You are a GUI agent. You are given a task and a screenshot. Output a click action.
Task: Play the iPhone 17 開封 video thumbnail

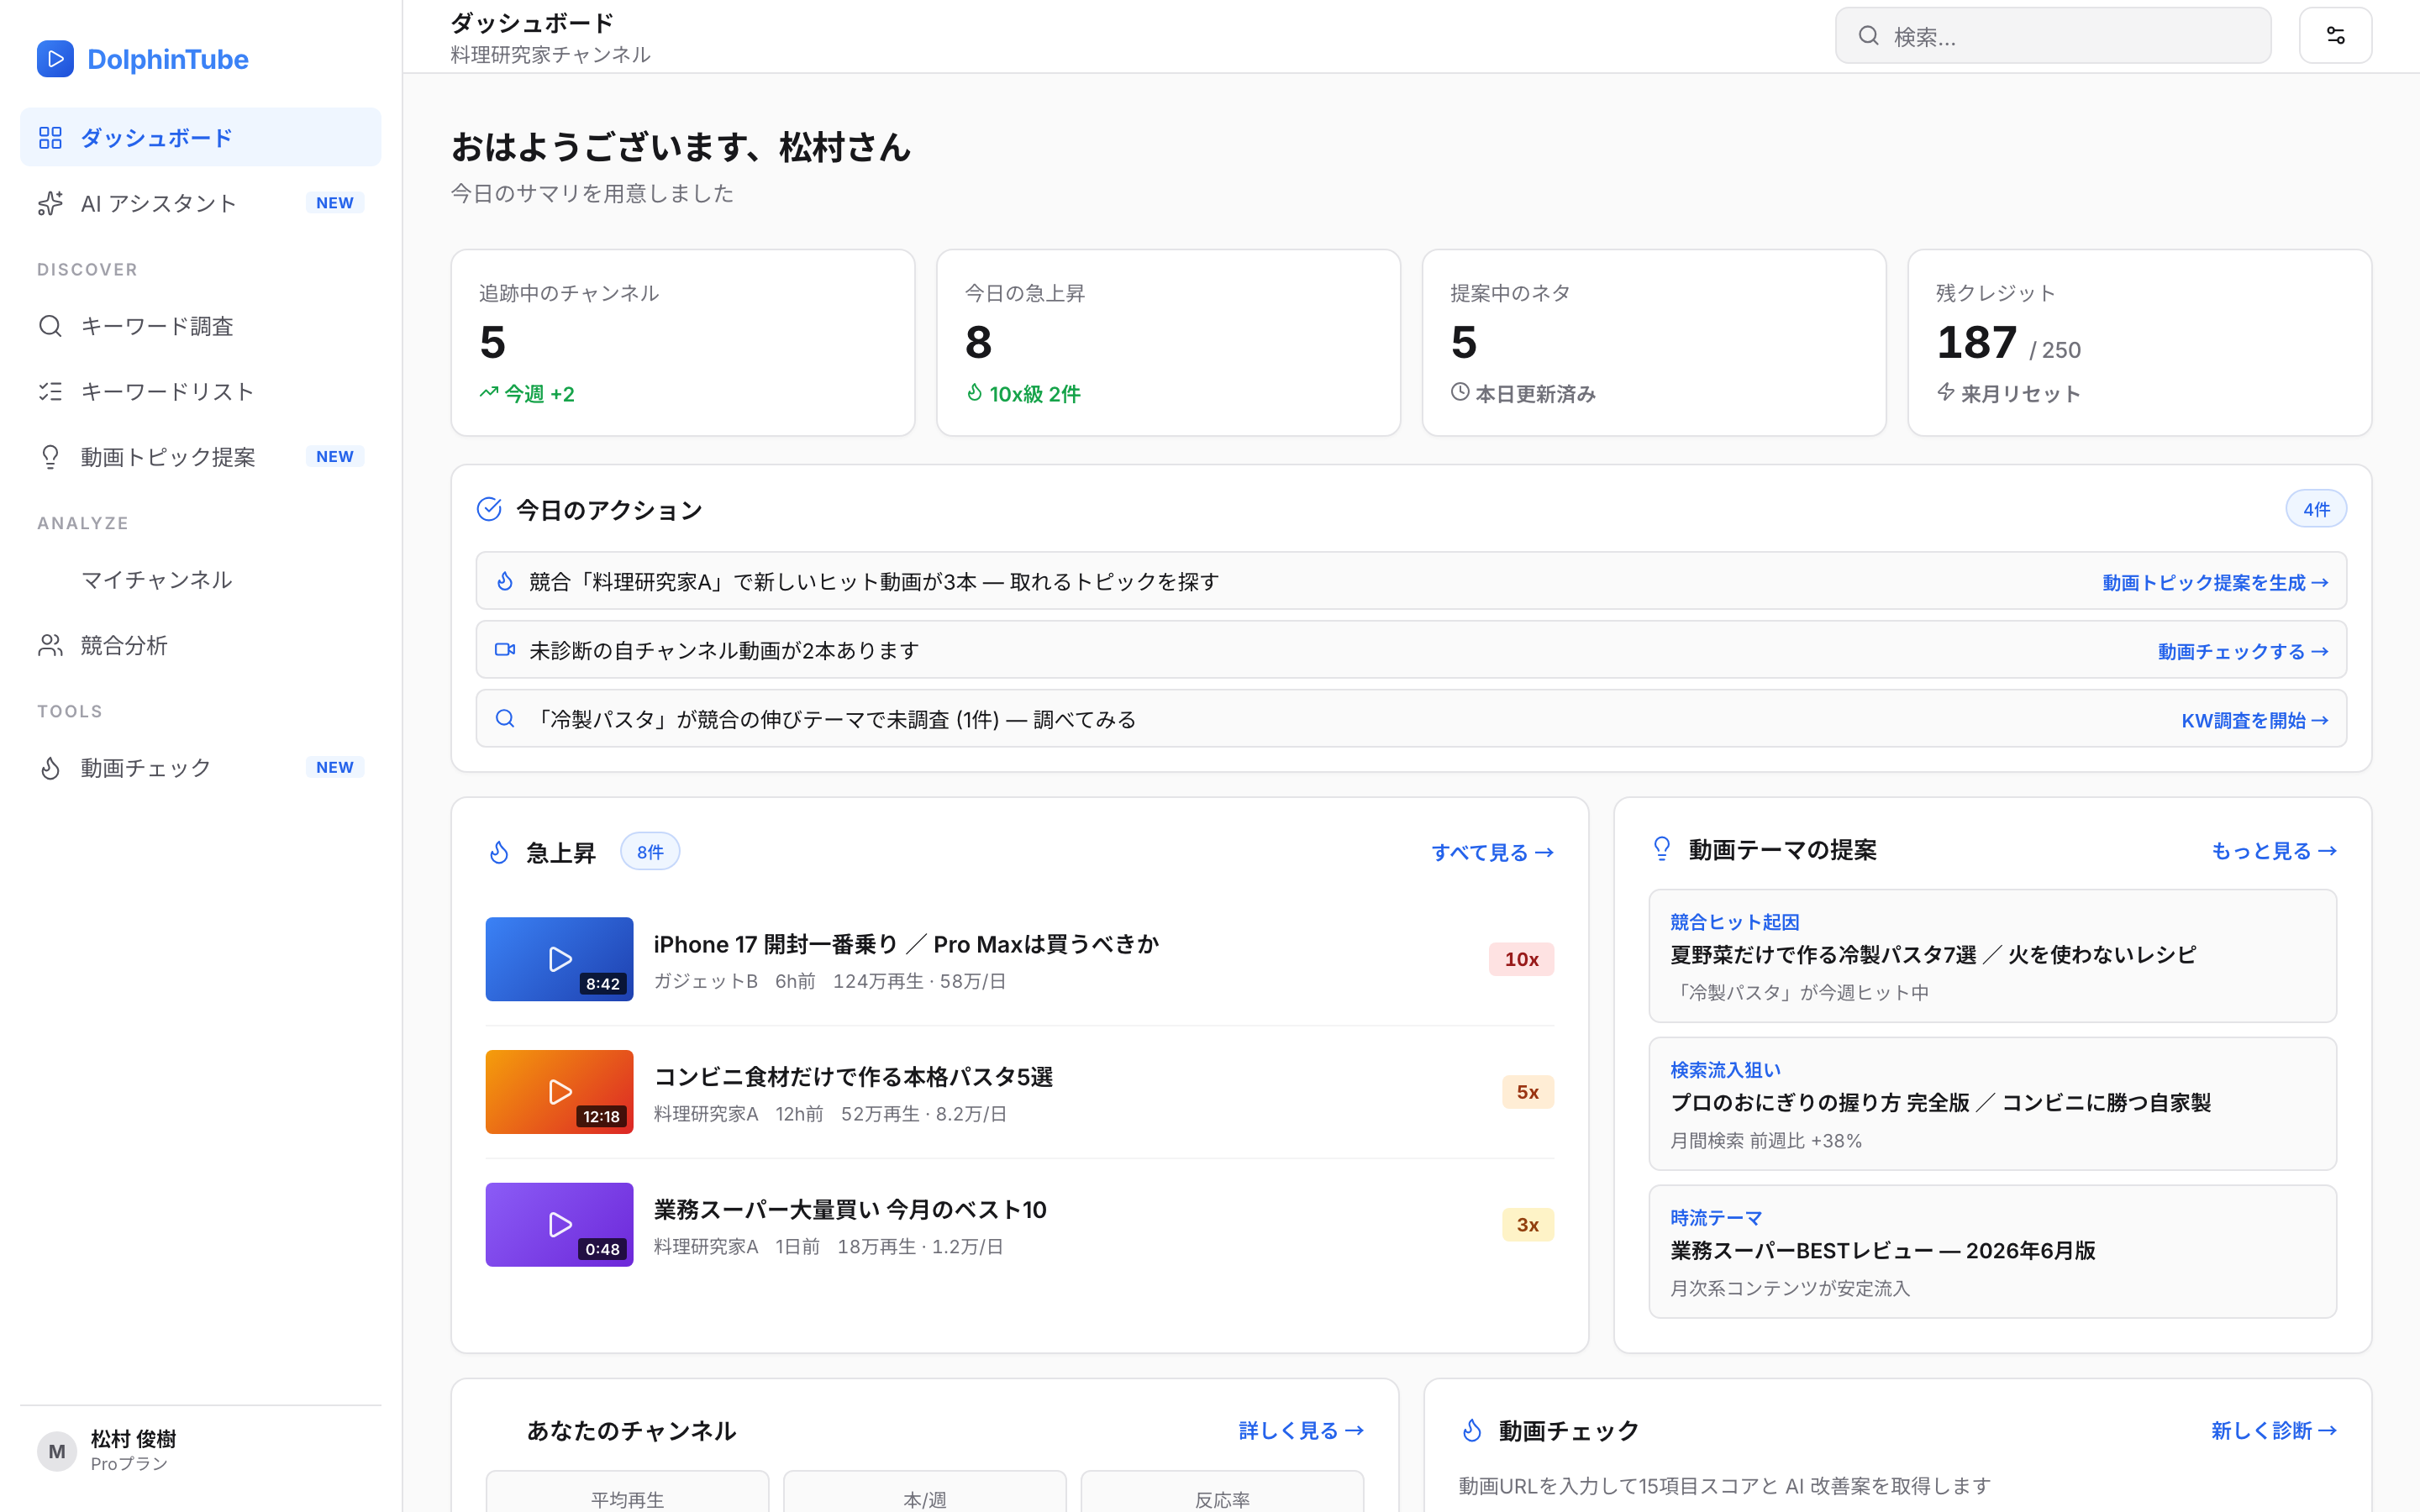click(x=559, y=959)
